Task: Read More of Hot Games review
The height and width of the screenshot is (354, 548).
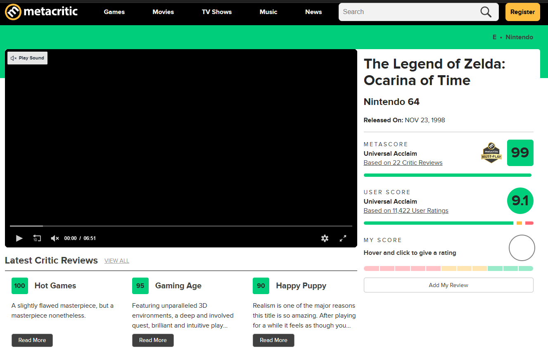Action: click(32, 340)
